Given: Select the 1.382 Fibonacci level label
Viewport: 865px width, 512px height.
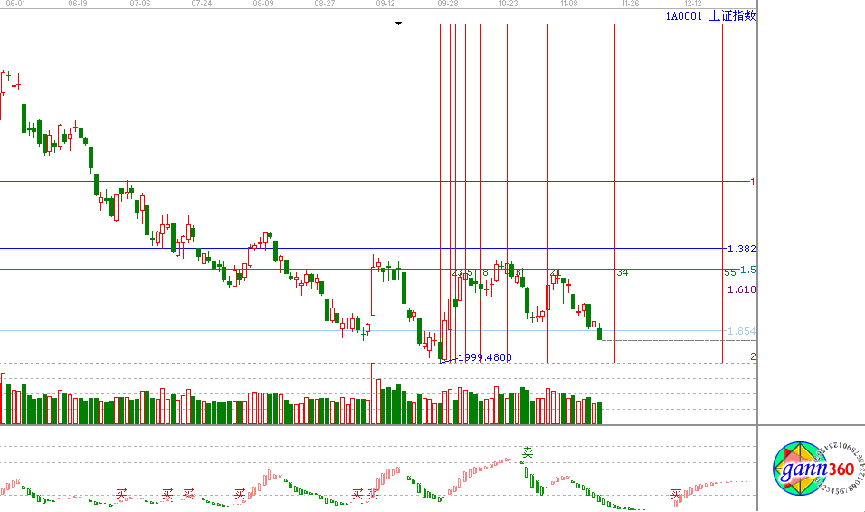Looking at the screenshot, I should point(742,249).
